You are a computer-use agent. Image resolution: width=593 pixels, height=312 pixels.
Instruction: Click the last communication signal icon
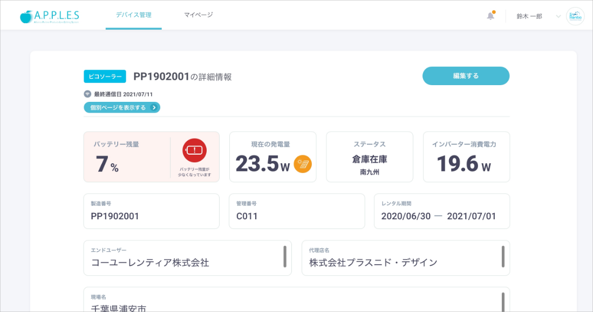[87, 94]
